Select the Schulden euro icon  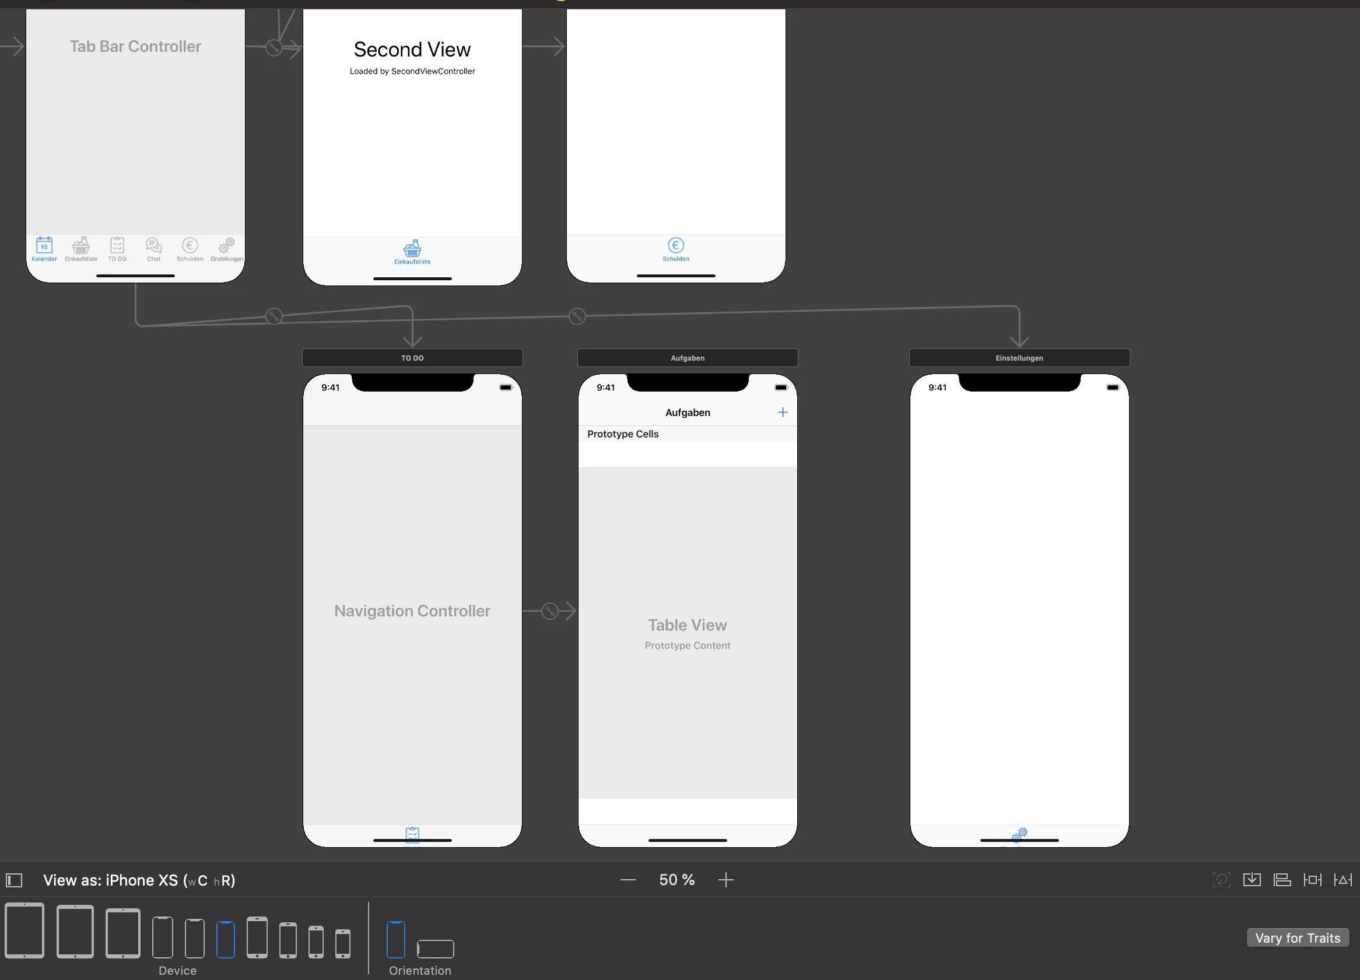pyautogui.click(x=675, y=246)
